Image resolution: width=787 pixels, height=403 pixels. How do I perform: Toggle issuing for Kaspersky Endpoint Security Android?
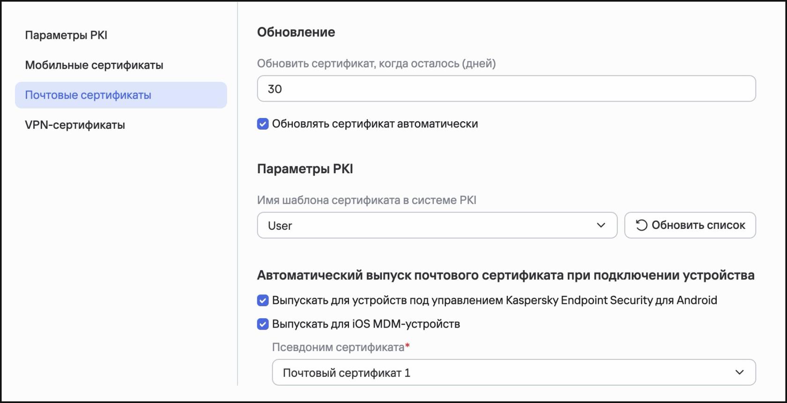(263, 300)
